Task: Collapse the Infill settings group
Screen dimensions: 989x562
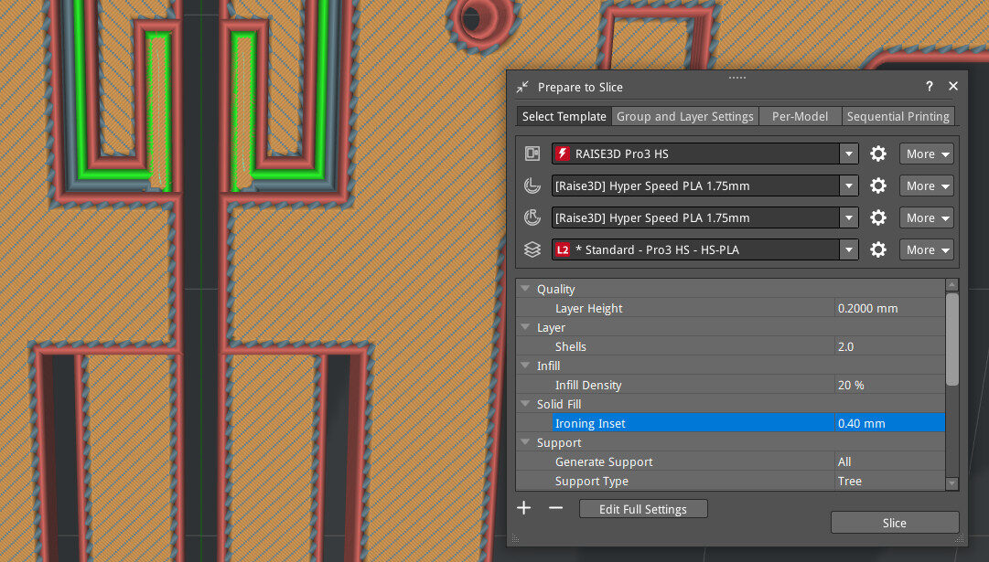Action: click(x=525, y=366)
